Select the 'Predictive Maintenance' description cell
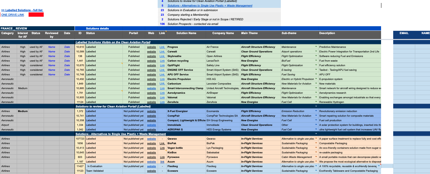430x174 pixels. pos(350,47)
